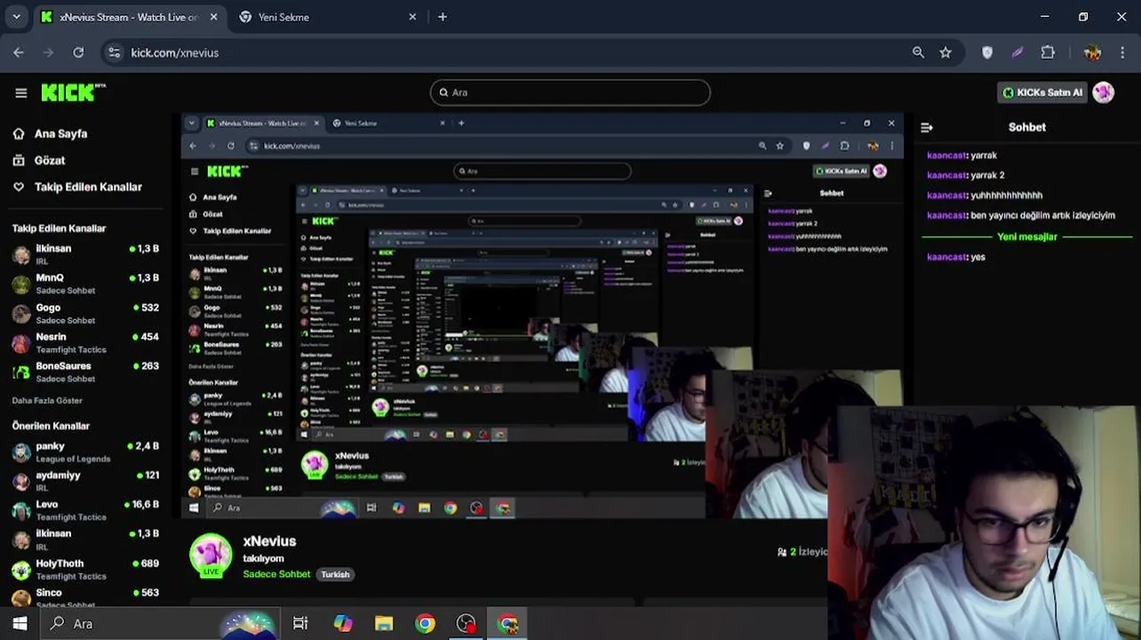Click xNevius LIVE avatar below stream

click(211, 556)
